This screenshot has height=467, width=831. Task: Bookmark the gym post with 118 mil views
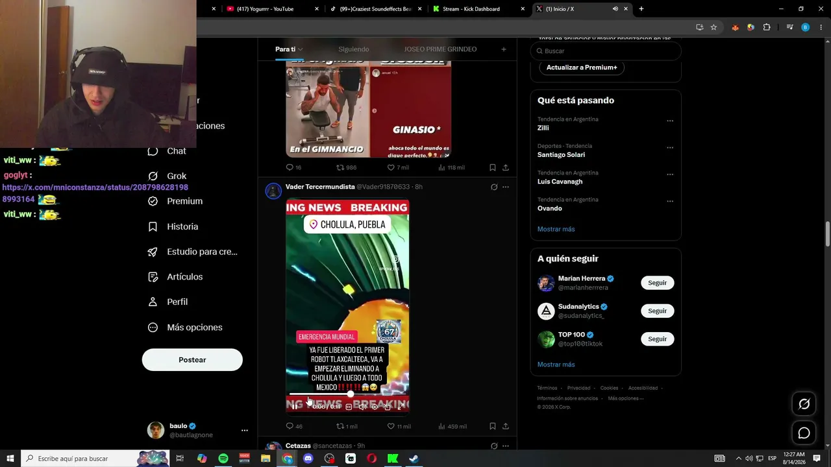point(493,167)
